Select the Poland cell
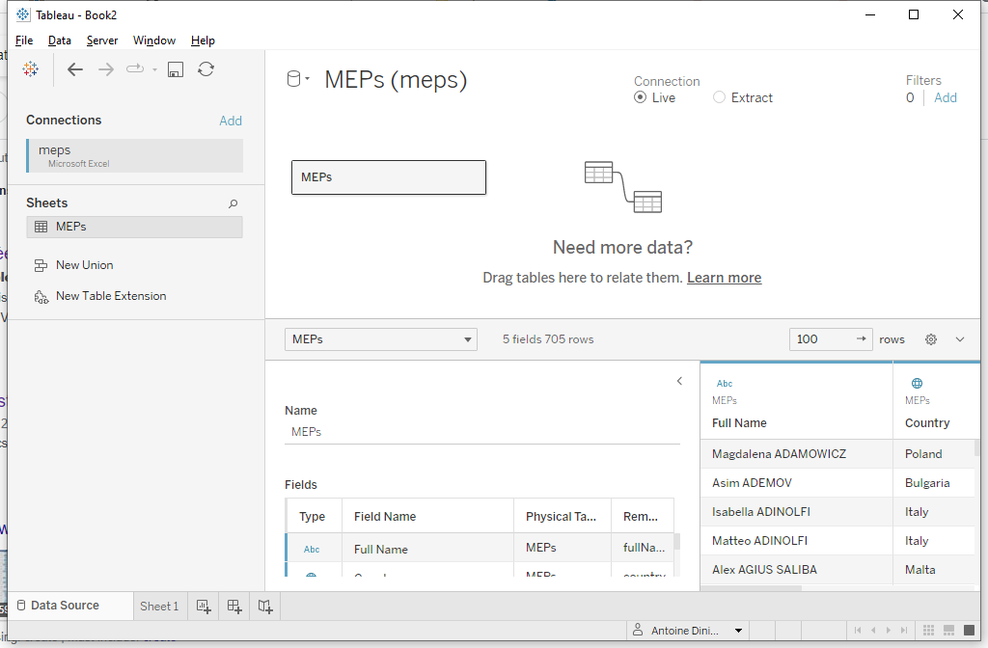 click(934, 454)
